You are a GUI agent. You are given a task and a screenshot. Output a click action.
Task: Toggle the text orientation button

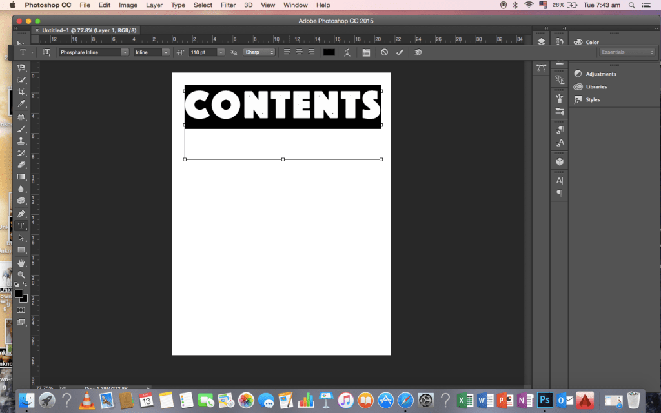tap(46, 52)
